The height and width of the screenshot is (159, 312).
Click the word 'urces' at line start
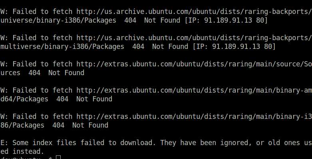pyautogui.click(x=10, y=73)
